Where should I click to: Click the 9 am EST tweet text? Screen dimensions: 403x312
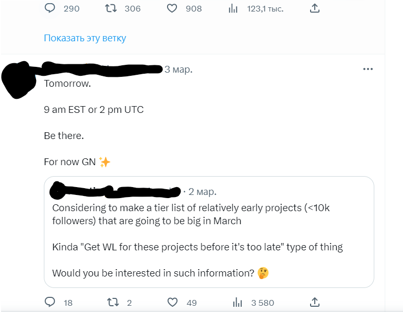94,110
